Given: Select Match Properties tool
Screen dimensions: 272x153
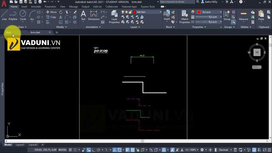Looking at the screenshot, I should click(184, 17).
